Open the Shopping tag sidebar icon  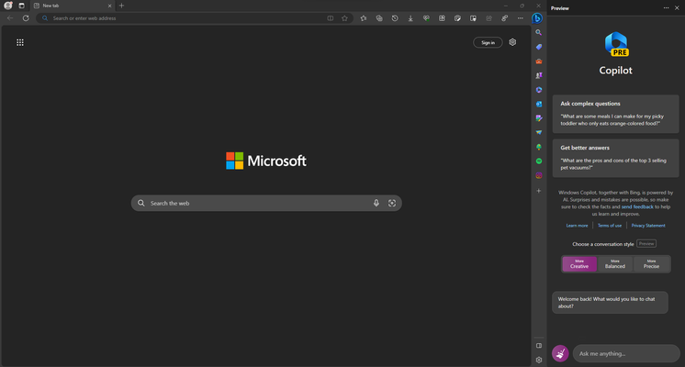539,47
